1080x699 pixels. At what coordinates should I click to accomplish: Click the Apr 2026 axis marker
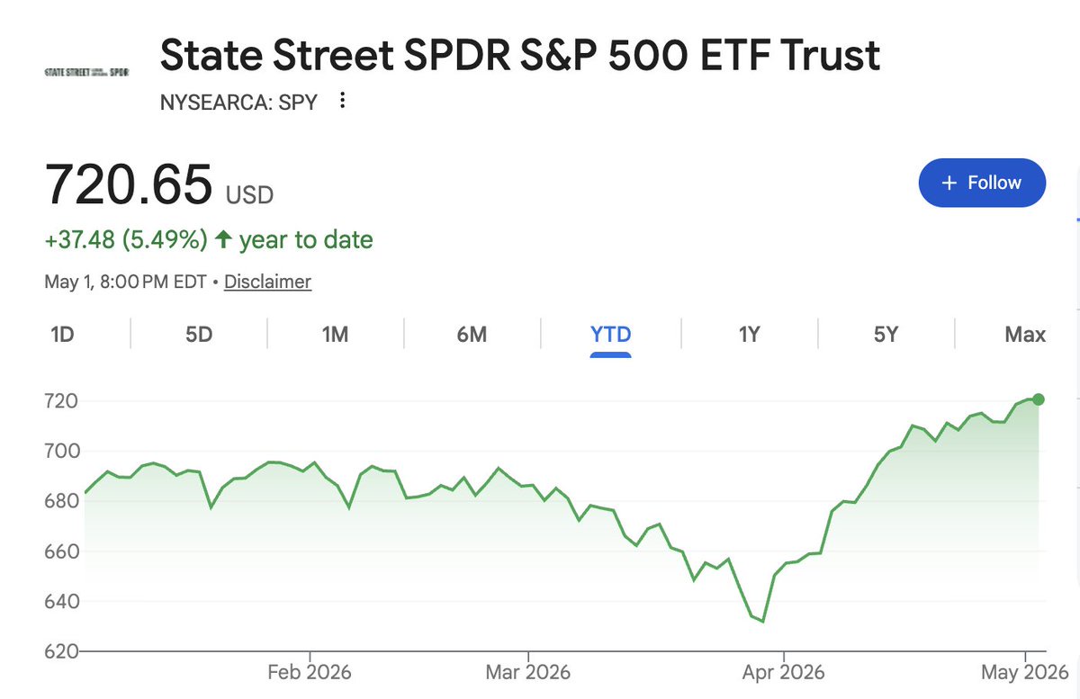(783, 672)
